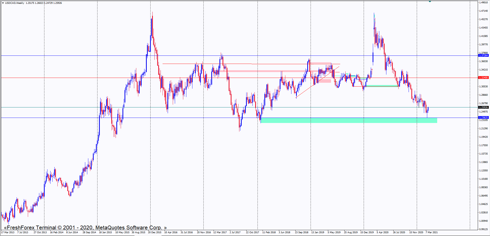Viewport: 490px width, 236px height.
Task: Click the FreshForex Terminal copyright label
Action: pos(85,228)
